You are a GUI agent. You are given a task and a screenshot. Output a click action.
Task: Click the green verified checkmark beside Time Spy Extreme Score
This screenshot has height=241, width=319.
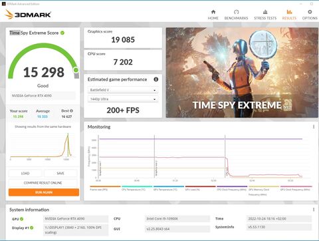coord(62,33)
